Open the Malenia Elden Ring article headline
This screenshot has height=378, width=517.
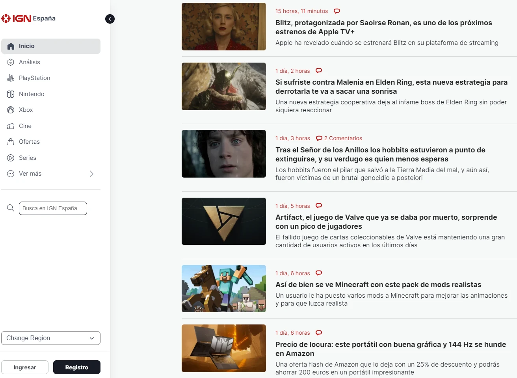(391, 87)
